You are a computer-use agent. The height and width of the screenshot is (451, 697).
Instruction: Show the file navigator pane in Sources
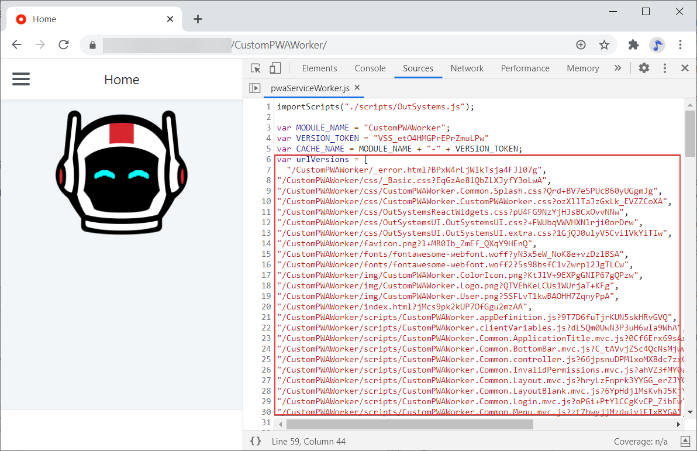256,88
